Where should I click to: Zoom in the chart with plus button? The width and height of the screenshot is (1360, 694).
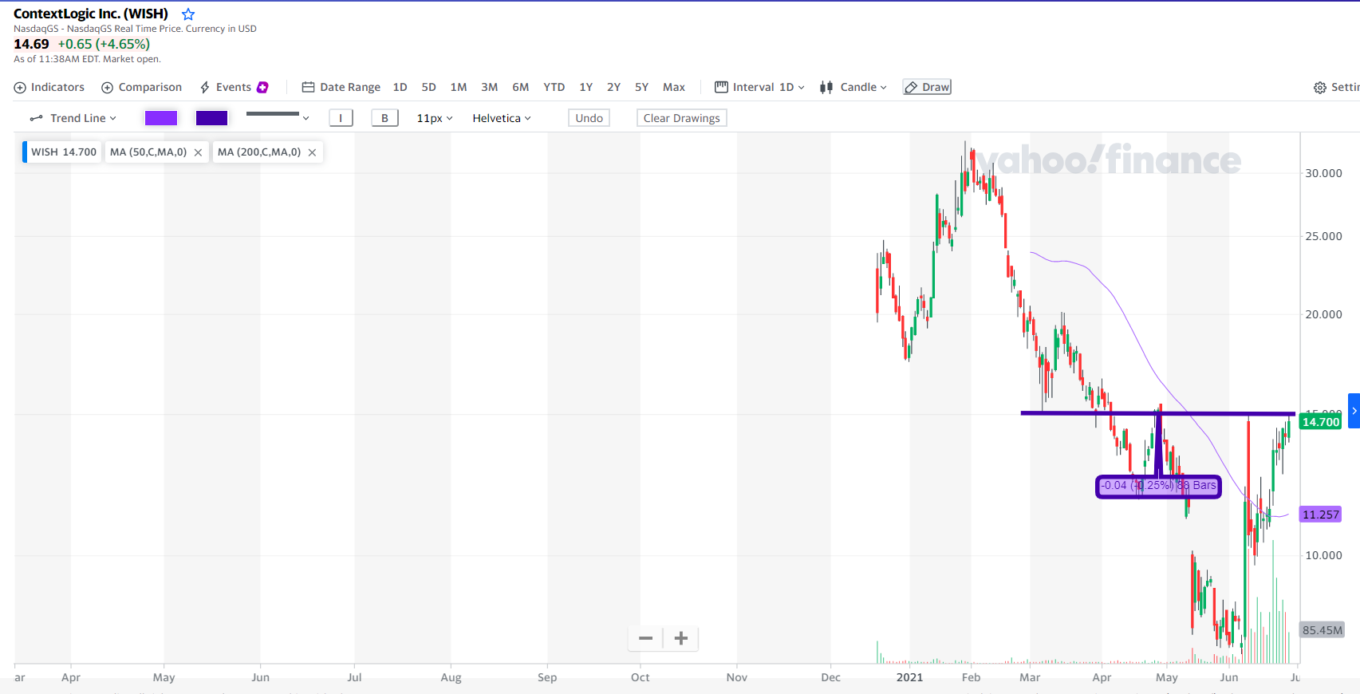pyautogui.click(x=681, y=638)
